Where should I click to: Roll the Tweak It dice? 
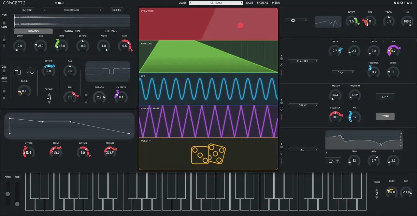coord(208,154)
